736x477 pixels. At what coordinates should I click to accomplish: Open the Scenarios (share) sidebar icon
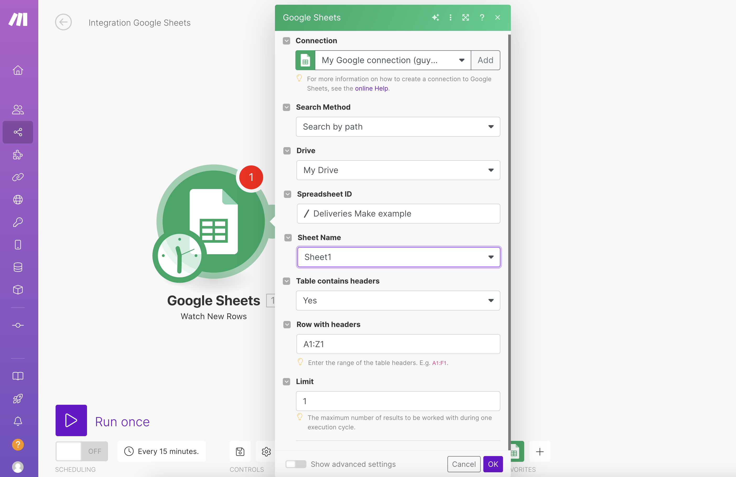click(x=18, y=132)
